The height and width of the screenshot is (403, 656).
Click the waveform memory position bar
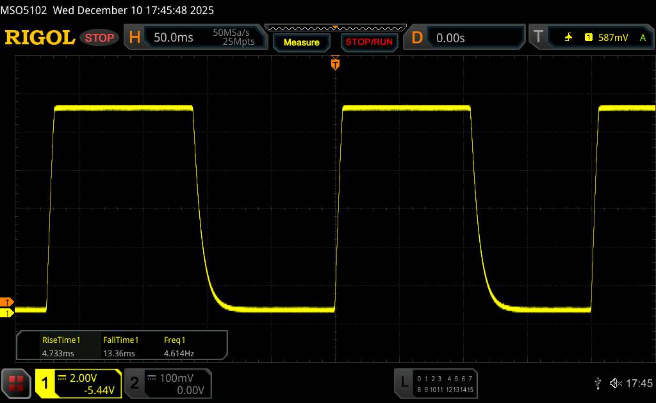click(x=334, y=28)
